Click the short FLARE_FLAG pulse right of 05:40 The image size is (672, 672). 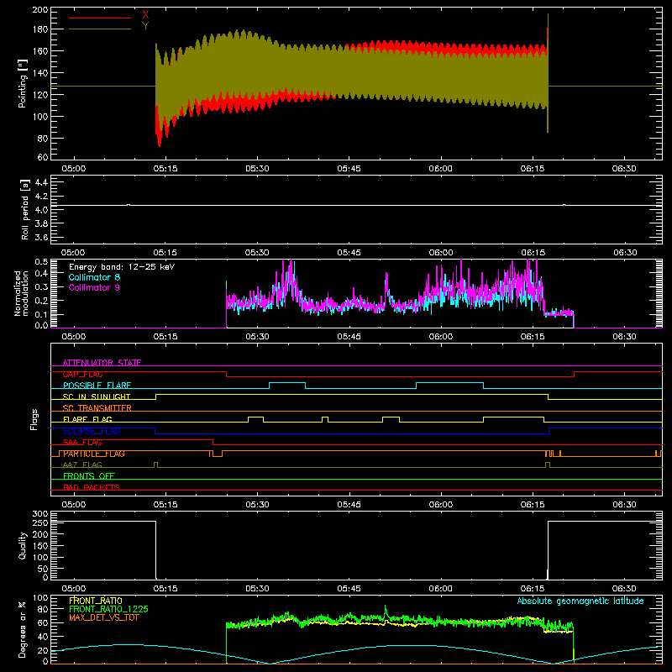(x=325, y=419)
